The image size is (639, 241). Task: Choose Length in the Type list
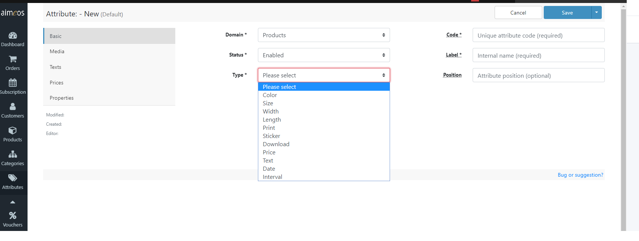tap(324, 119)
